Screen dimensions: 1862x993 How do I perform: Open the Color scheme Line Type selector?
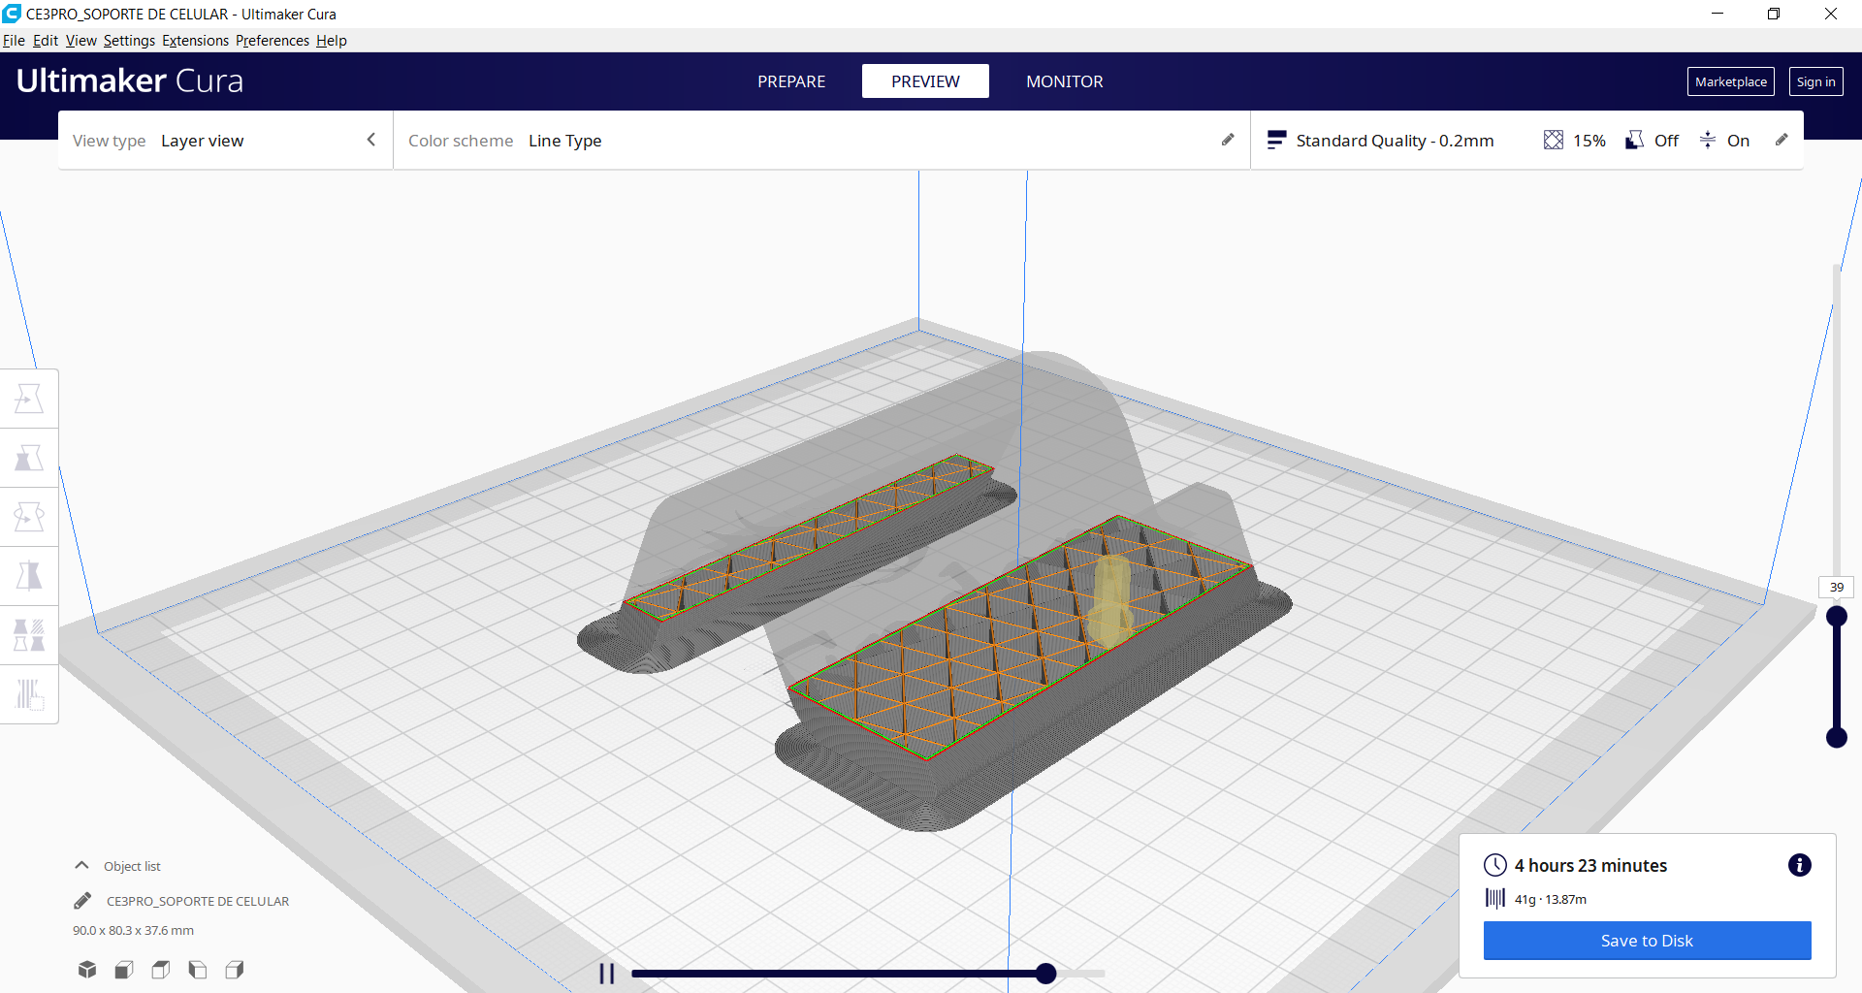click(x=564, y=141)
